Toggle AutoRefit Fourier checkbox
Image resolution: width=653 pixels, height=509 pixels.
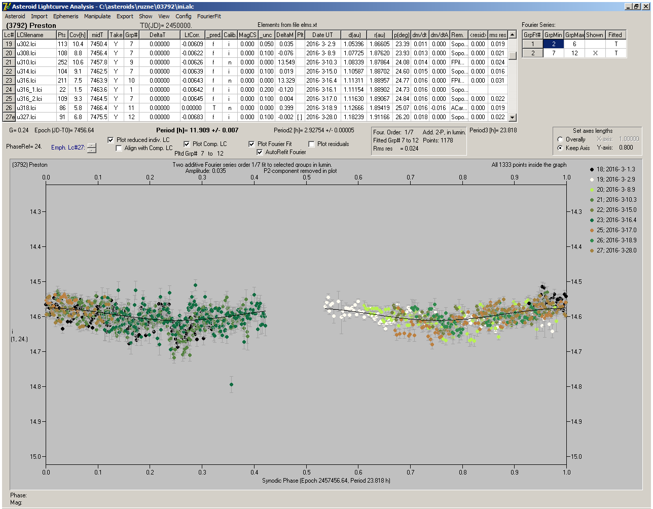point(260,152)
